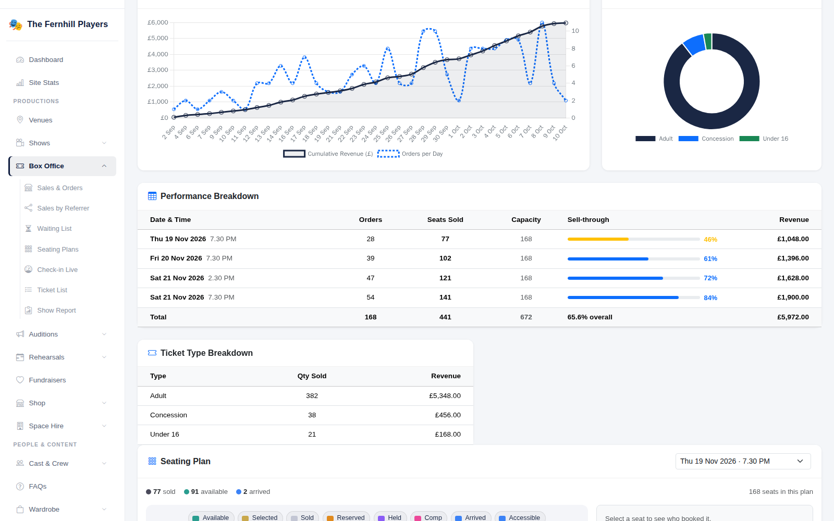Image resolution: width=834 pixels, height=521 pixels.
Task: Click The Fernhill Players masks logo icon
Action: pos(16,24)
